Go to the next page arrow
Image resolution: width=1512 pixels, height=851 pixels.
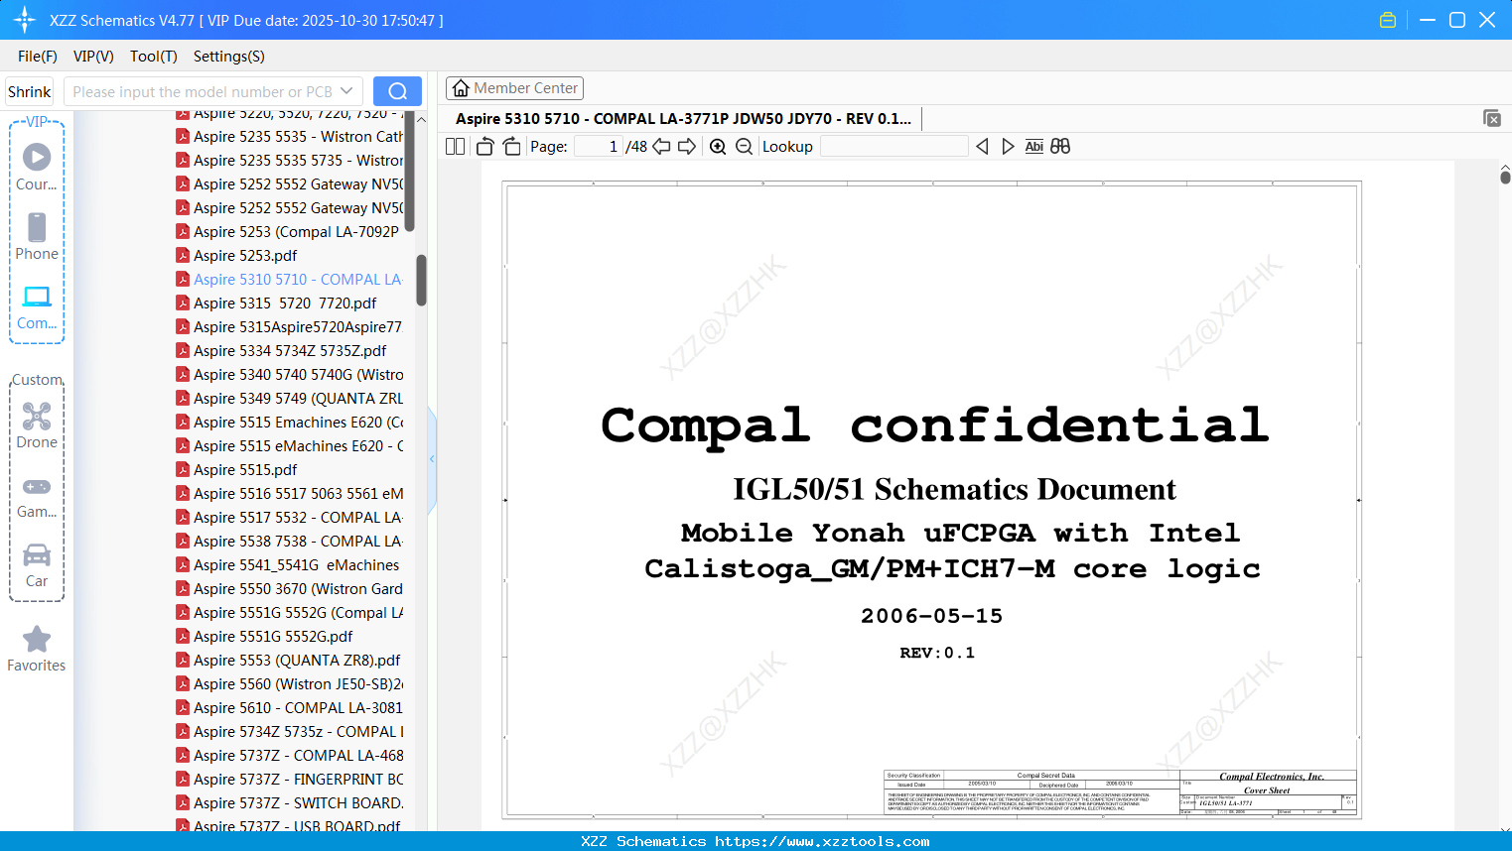coord(687,147)
